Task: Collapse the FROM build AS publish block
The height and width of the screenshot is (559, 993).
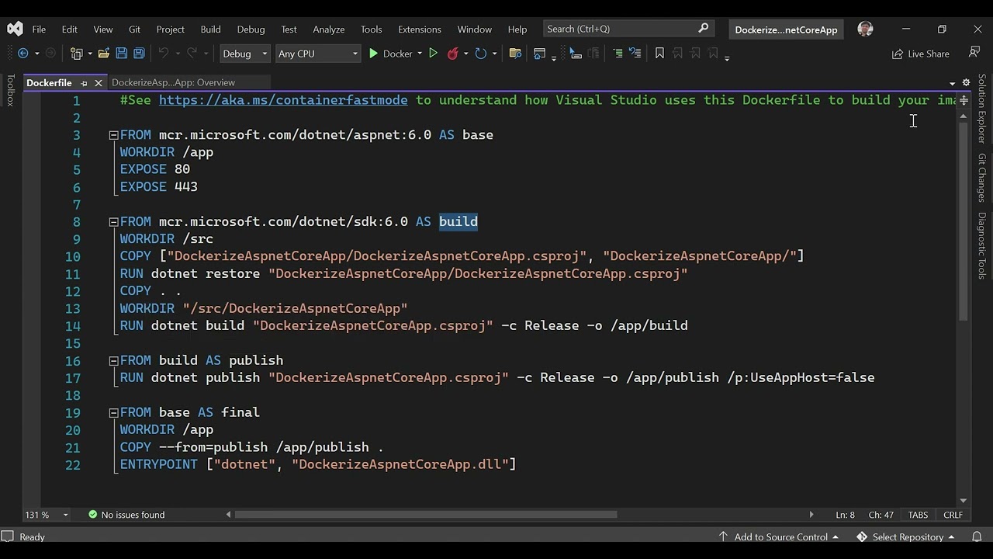Action: pos(113,361)
